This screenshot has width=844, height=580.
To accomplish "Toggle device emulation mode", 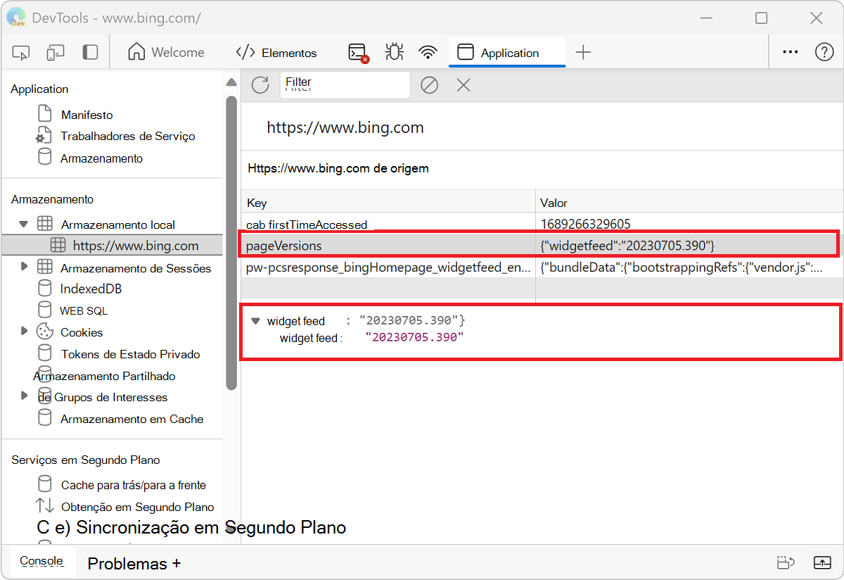I will click(55, 52).
